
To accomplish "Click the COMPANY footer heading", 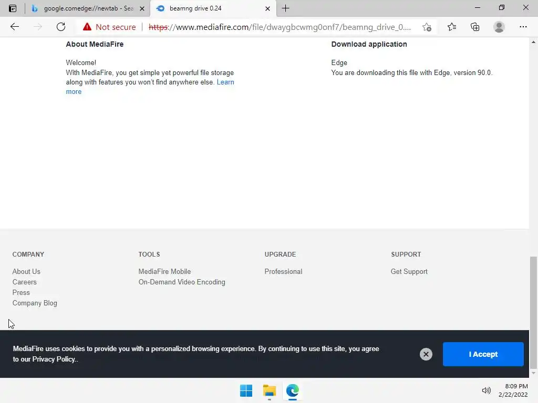I will [x=28, y=254].
